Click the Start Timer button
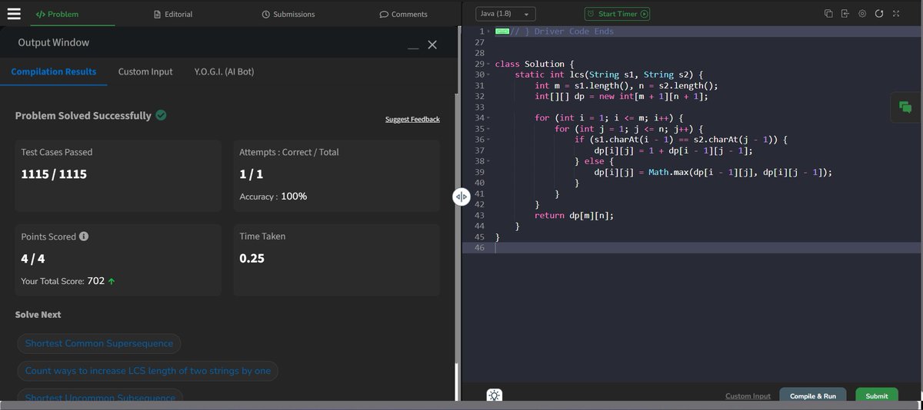The height and width of the screenshot is (410, 923). pos(617,14)
